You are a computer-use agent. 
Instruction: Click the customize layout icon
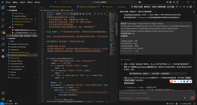pos(167,2)
